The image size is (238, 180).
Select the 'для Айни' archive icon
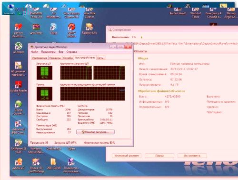(x=36, y=29)
